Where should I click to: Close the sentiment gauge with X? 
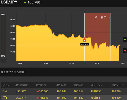(x=3, y=61)
